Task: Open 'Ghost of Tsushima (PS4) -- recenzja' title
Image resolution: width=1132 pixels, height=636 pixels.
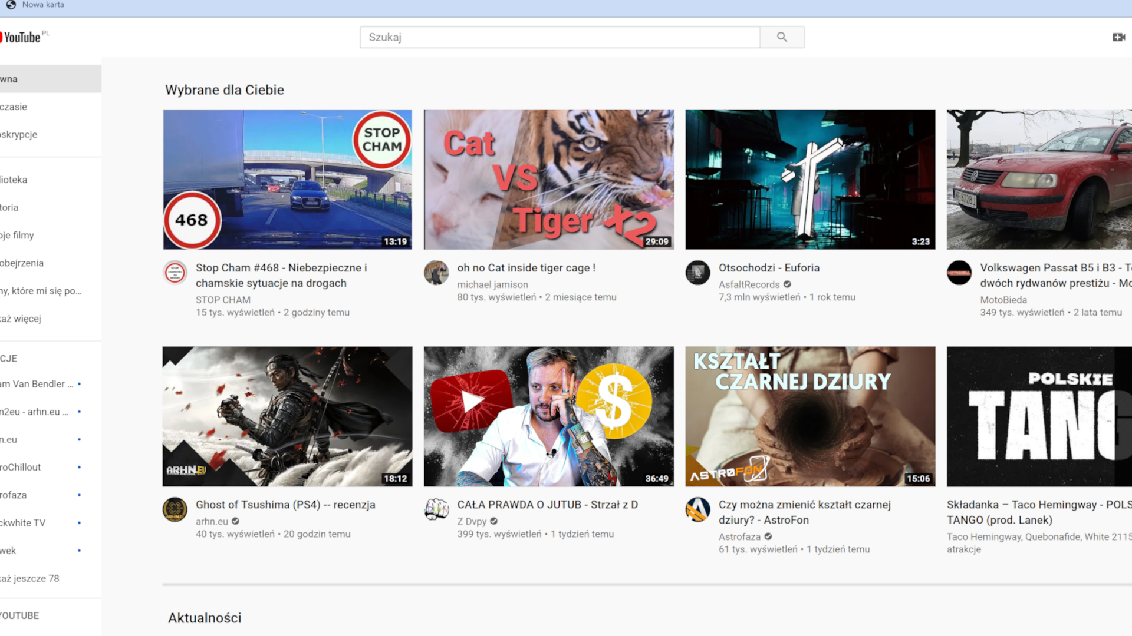Action: 285,505
